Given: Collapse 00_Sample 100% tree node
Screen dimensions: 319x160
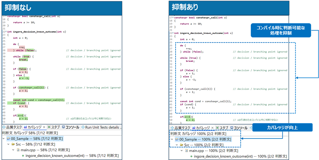Looking at the screenshot, I should pyautogui.click(x=172, y=139).
